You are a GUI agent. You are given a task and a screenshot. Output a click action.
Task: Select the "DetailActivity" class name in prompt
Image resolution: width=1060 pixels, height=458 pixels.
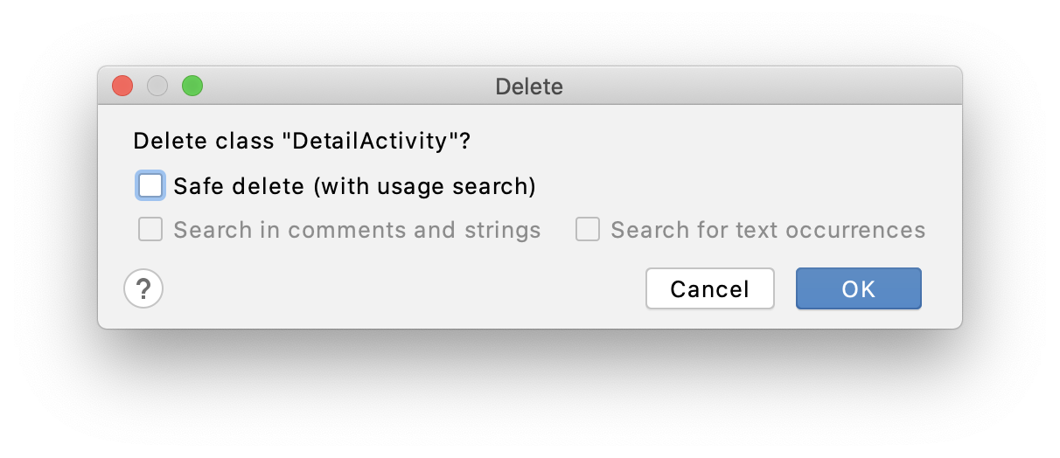(372, 141)
